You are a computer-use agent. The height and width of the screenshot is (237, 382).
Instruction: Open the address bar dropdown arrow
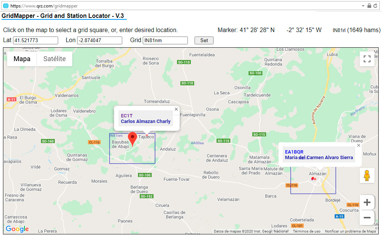point(363,6)
